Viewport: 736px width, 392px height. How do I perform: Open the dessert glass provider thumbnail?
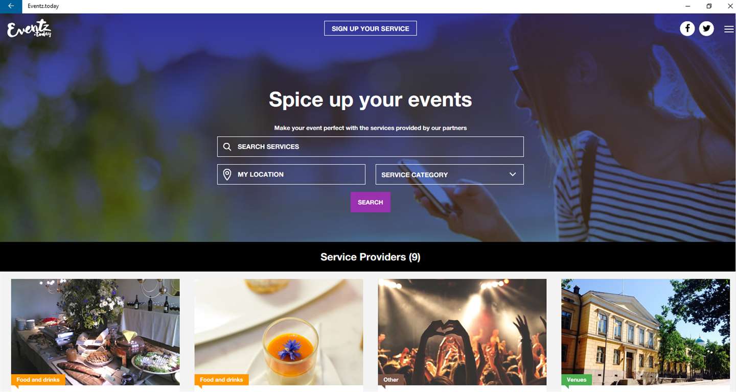[279, 332]
